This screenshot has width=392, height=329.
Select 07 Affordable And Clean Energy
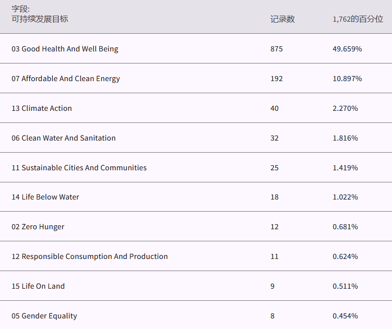tap(66, 79)
